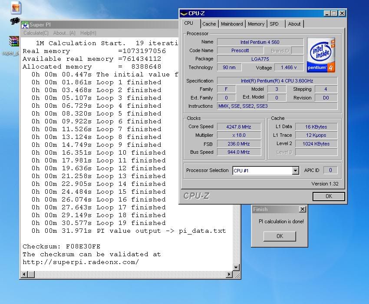Click the 'Loop 19 finished' line
The height and width of the screenshot is (304, 369).
(x=99, y=223)
